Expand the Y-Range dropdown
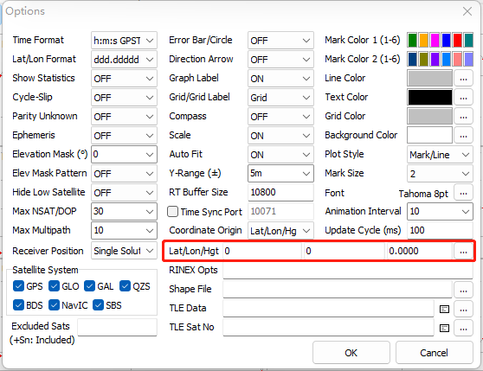483x371 pixels. pyautogui.click(x=280, y=173)
